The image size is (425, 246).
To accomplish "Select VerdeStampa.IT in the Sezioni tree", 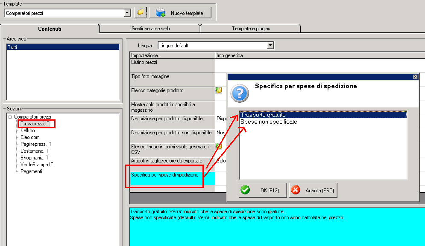I will coord(37,164).
